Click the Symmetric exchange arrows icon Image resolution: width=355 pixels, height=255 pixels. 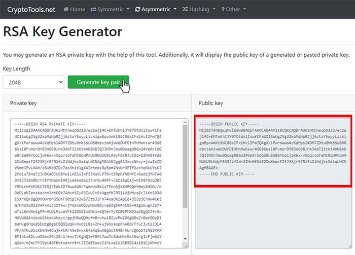pyautogui.click(x=93, y=9)
